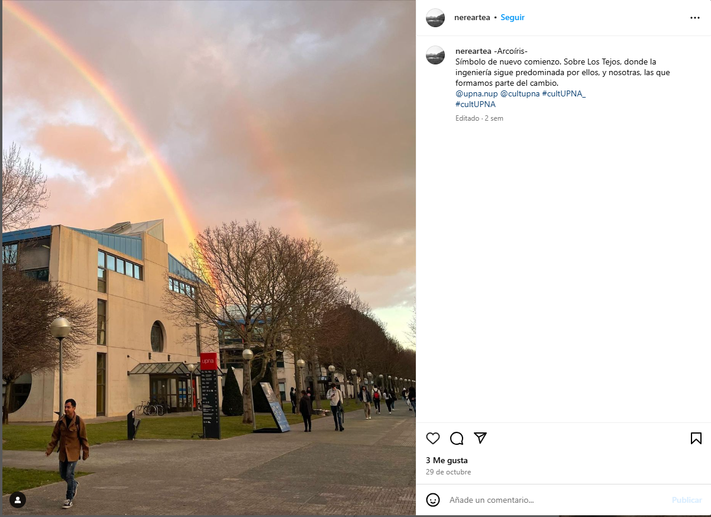The width and height of the screenshot is (711, 517).
Task: Open nereartea avatar beside the caption
Action: [x=435, y=55]
